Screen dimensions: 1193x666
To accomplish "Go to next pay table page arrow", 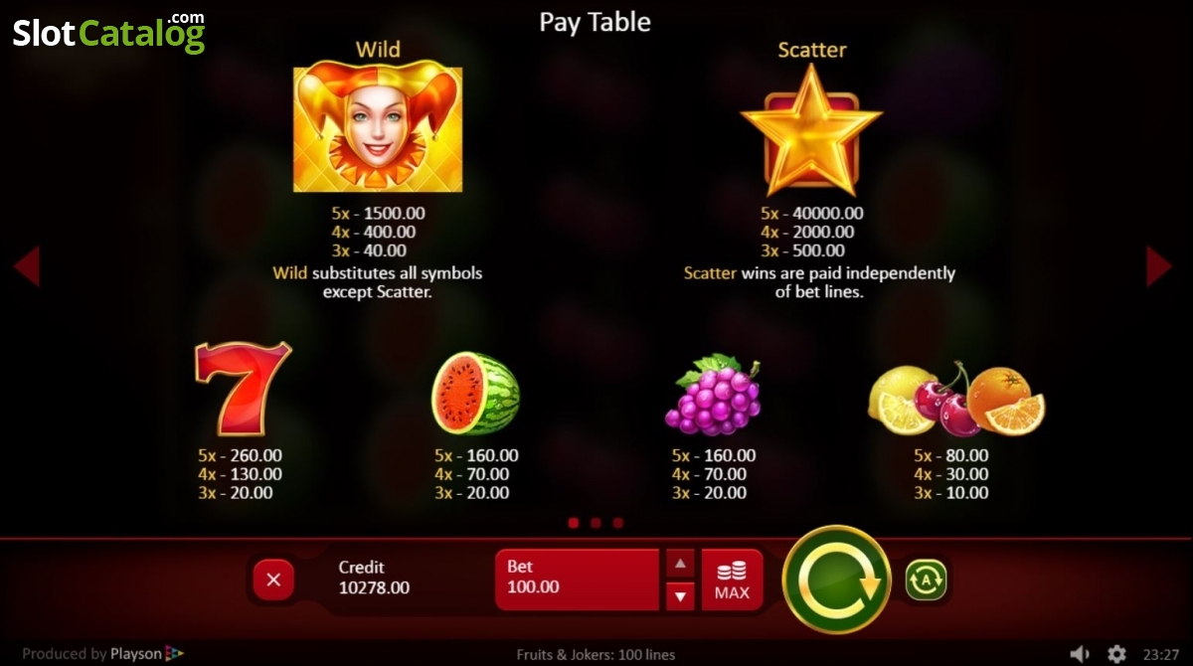I will tap(1159, 265).
